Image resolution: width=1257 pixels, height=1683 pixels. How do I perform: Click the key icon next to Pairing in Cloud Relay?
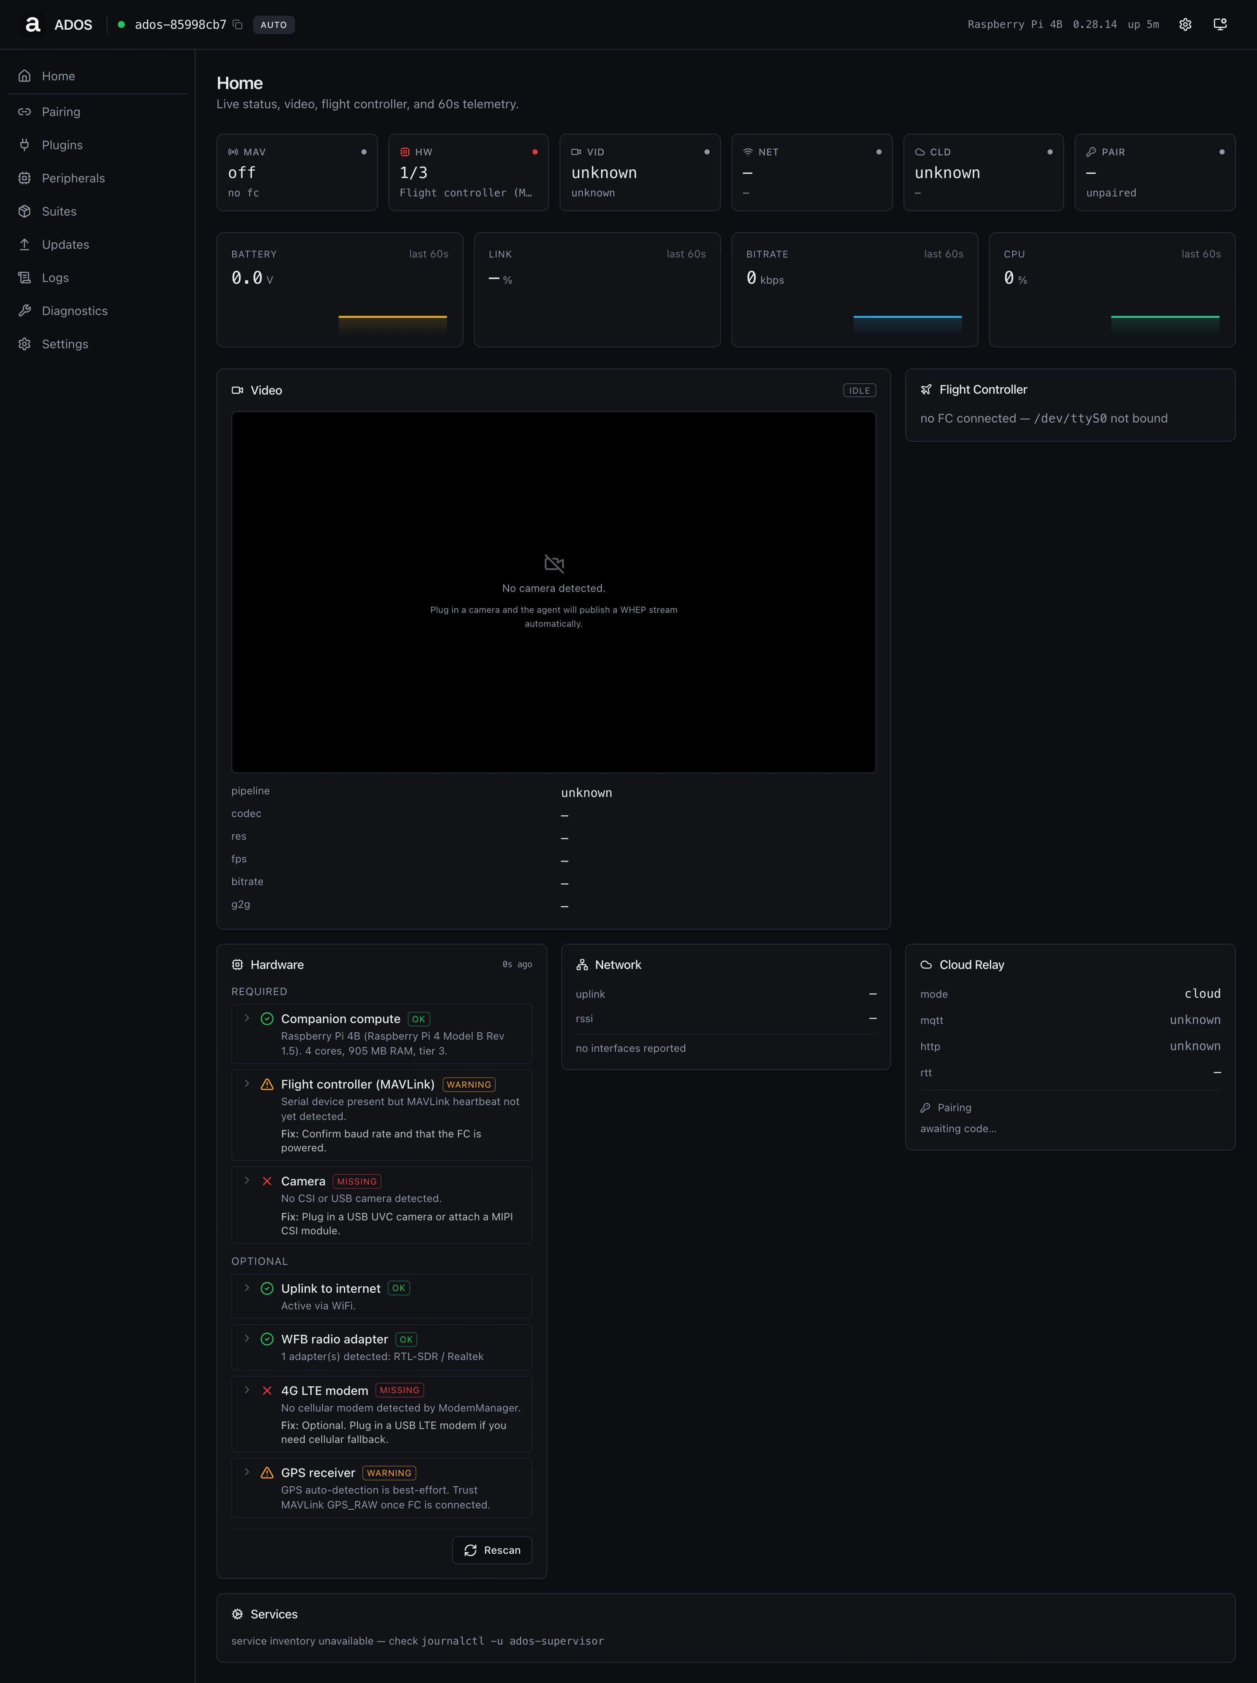925,1108
